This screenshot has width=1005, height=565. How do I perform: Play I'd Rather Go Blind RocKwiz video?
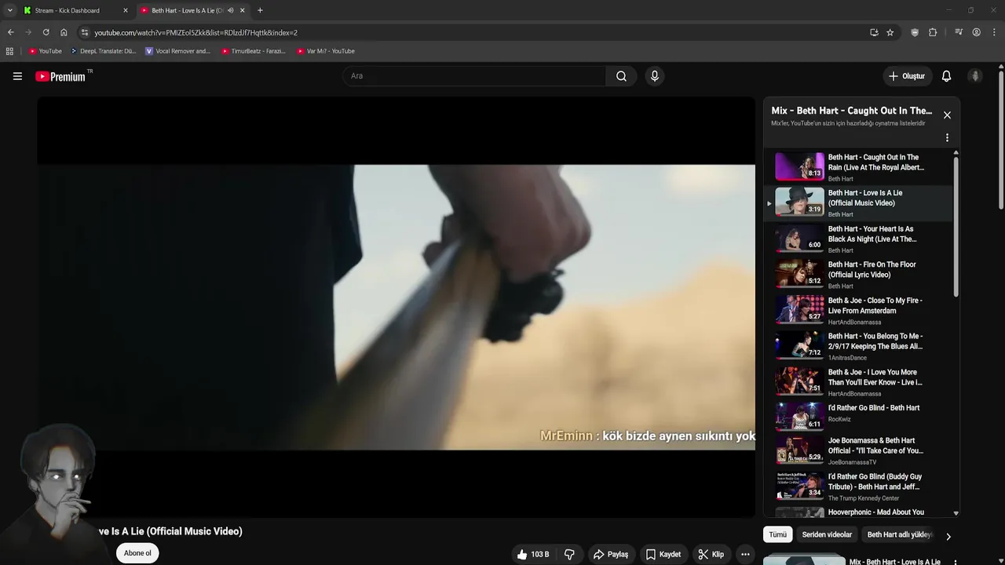coord(858,417)
